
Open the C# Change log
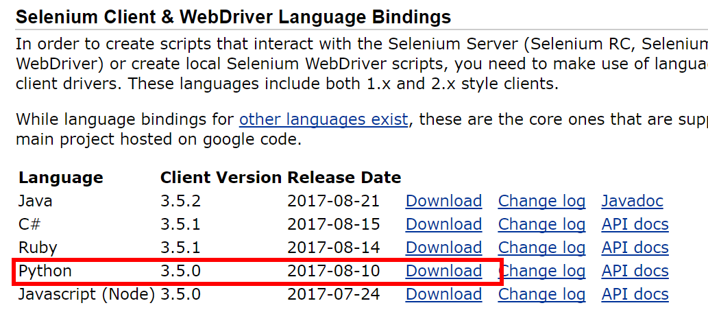542,225
